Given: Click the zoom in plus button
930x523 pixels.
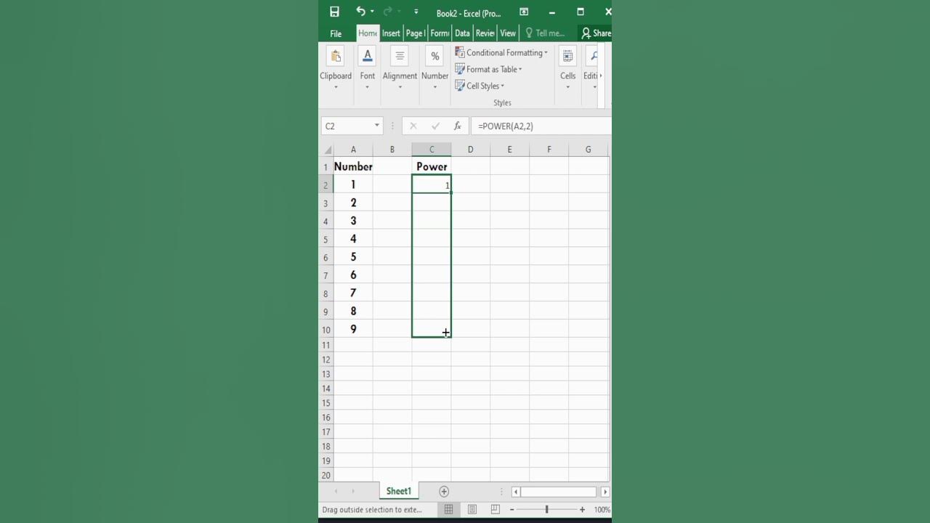Looking at the screenshot, I should pyautogui.click(x=582, y=510).
